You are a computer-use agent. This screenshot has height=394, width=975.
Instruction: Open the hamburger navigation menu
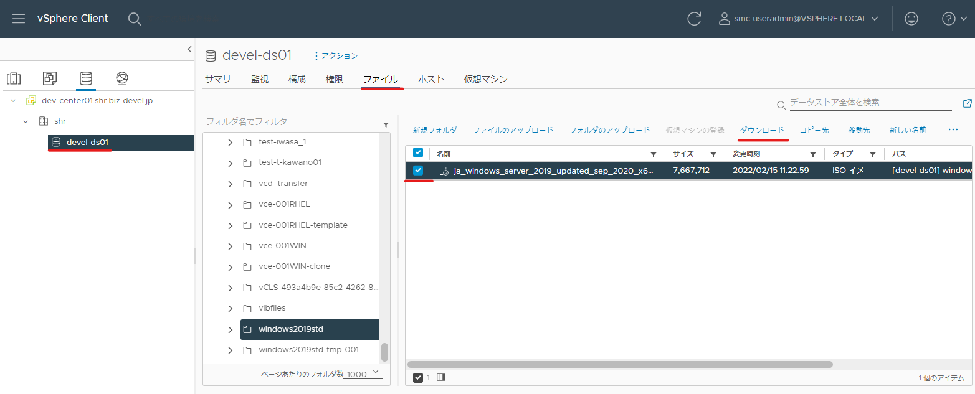[19, 19]
